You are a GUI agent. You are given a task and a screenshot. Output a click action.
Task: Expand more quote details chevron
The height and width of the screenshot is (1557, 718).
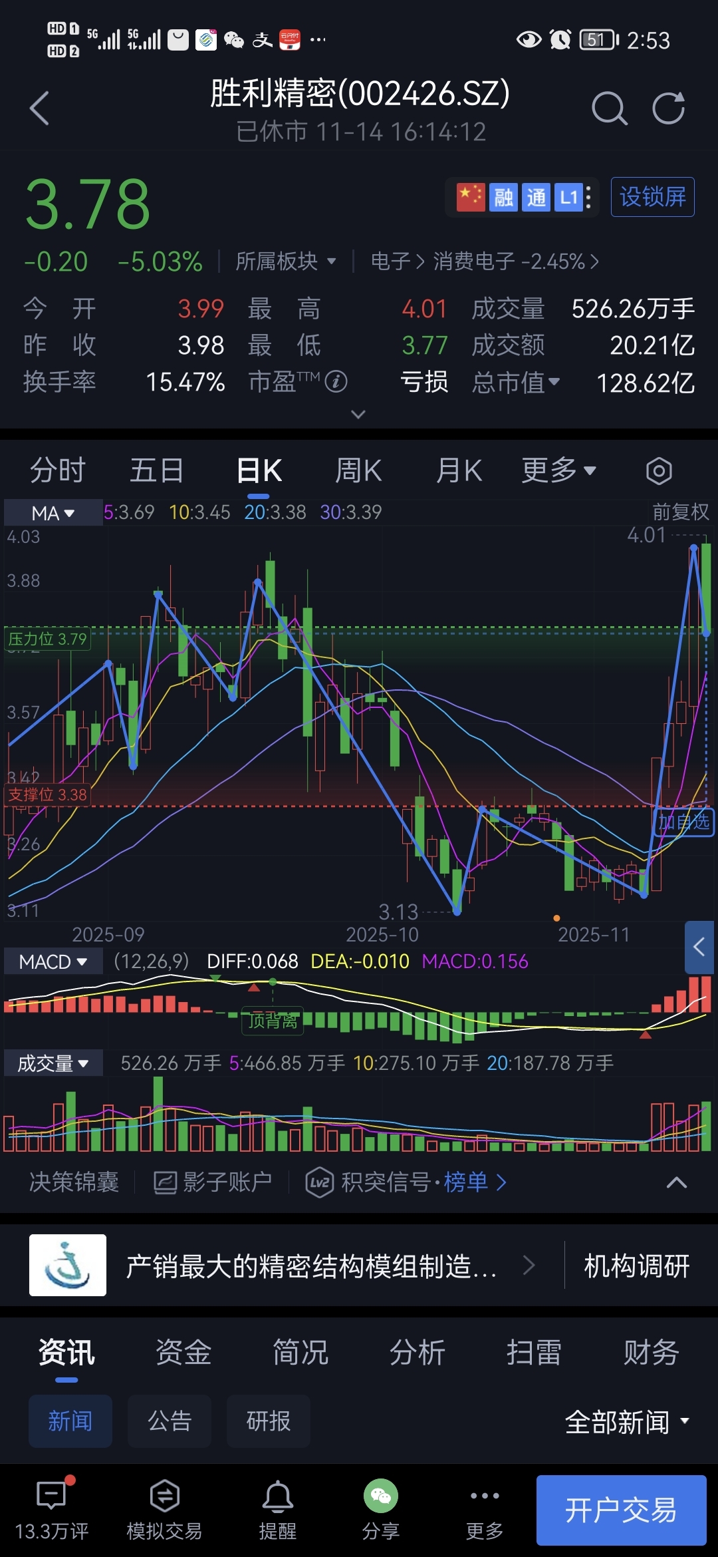point(358,415)
